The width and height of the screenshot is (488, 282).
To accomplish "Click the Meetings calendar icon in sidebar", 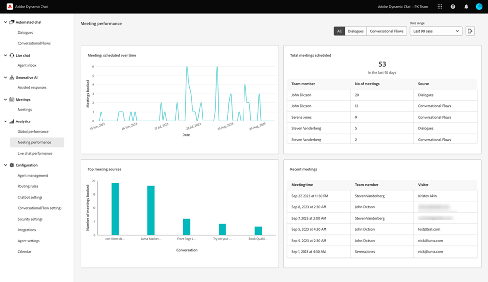I will (12, 100).
